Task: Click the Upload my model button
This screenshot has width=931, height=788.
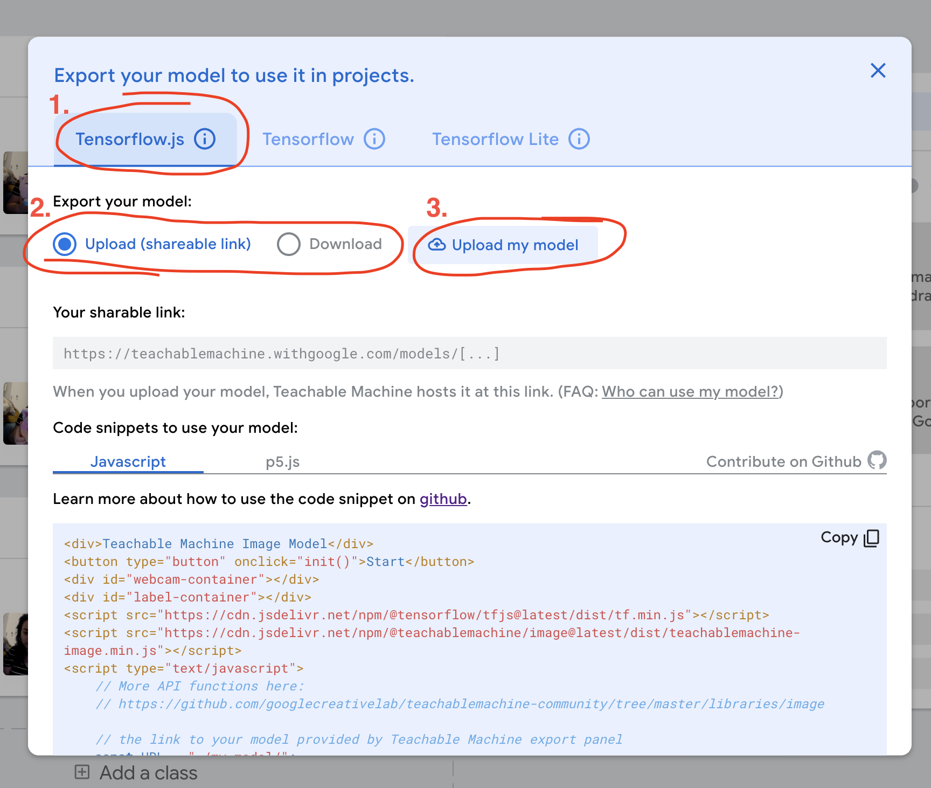Action: [x=503, y=245]
